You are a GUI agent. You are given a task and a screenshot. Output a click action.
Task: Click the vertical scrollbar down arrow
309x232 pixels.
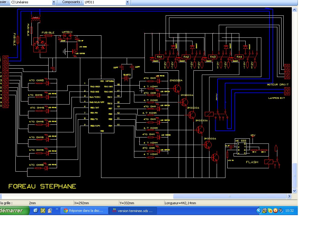click(295, 191)
